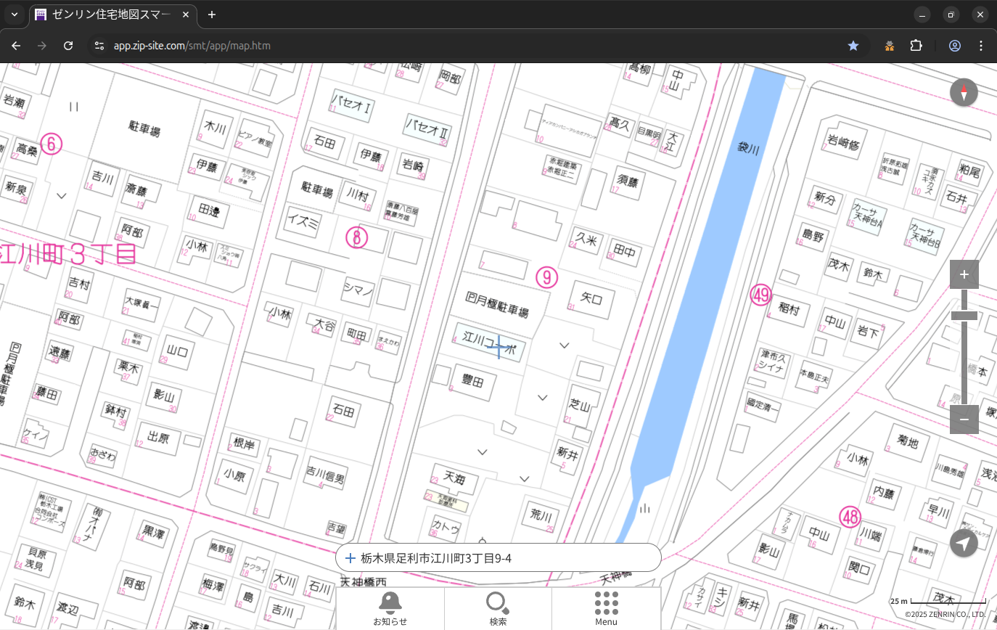
Task: Open search magnifier (検索)
Action: 498,608
